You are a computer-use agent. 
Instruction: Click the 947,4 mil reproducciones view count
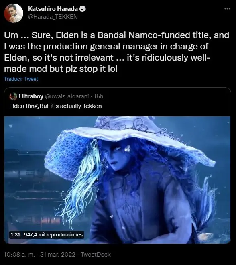click(53, 235)
